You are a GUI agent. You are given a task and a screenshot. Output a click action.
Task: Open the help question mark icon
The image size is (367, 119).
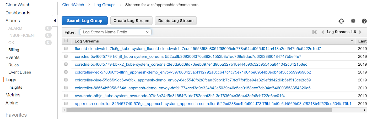(364, 21)
